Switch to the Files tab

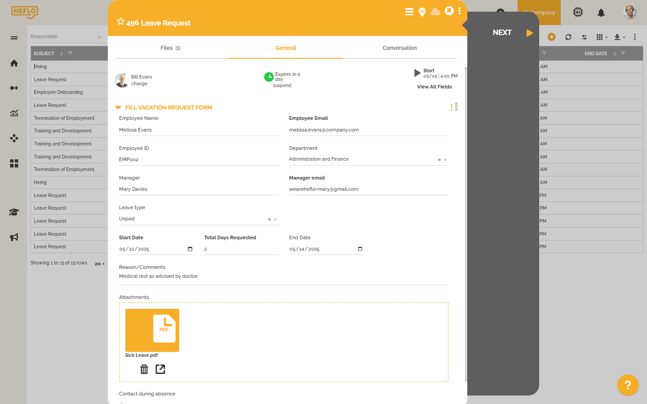(170, 48)
